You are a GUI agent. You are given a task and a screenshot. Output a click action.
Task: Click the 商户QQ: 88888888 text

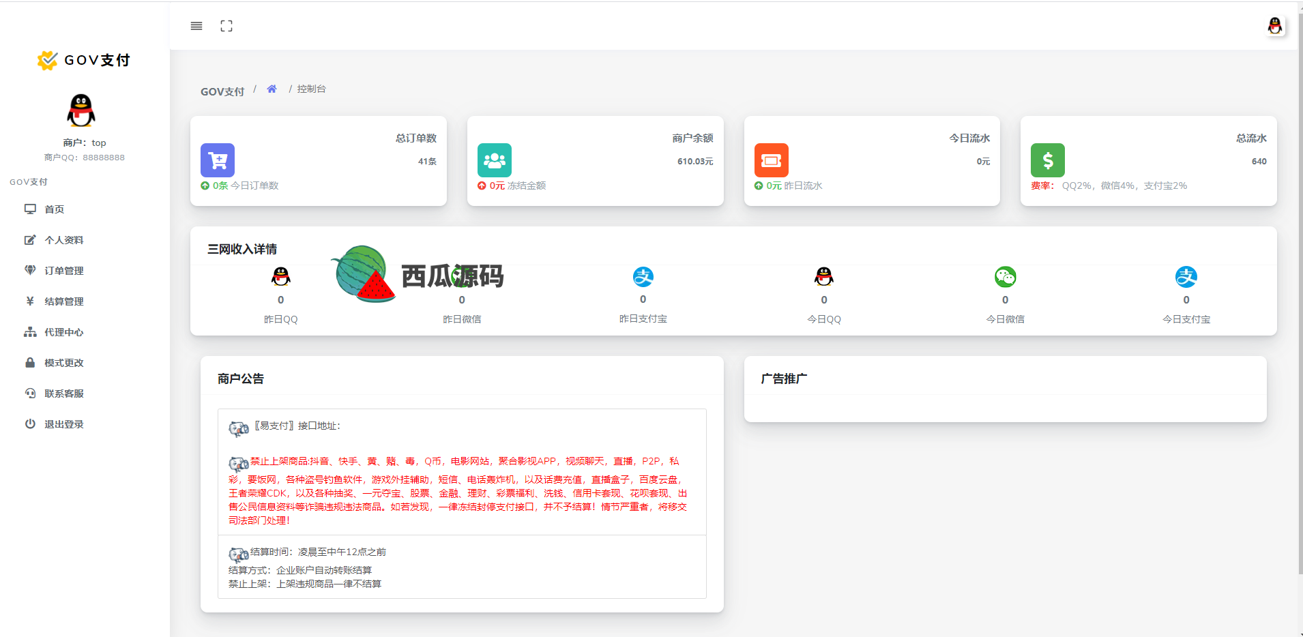[85, 158]
